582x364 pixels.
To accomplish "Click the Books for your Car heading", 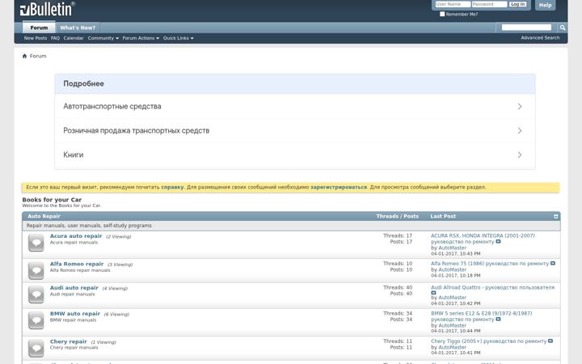I will [x=52, y=200].
